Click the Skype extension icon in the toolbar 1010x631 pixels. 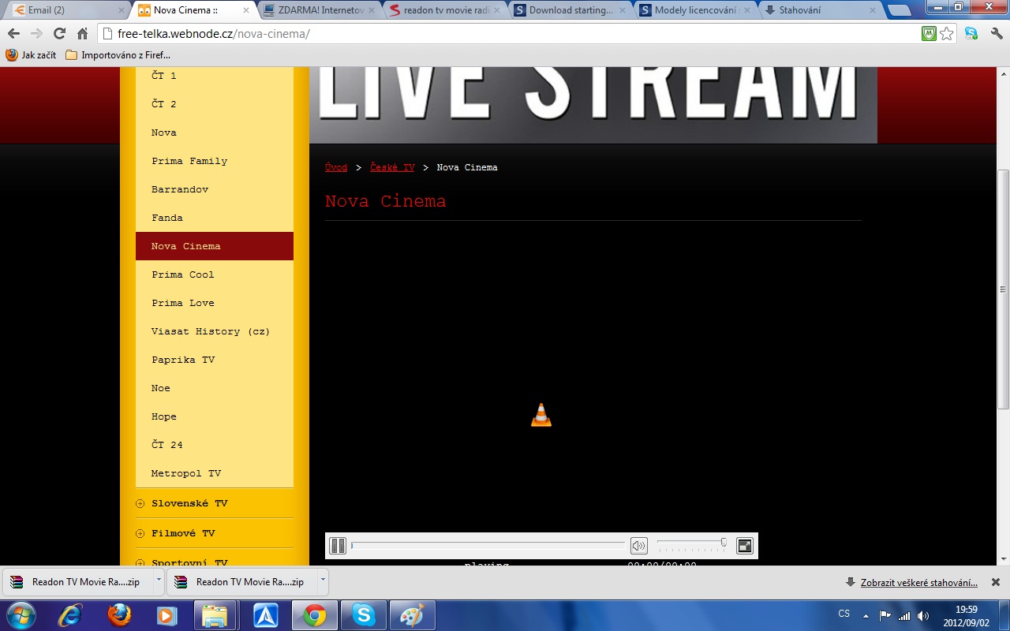(971, 33)
